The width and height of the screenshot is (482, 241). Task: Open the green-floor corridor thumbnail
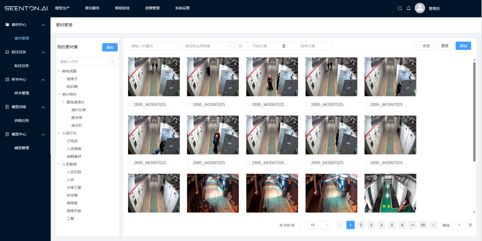coord(390,193)
